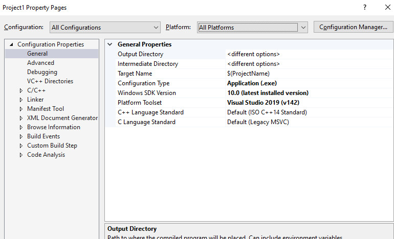Open the Configuration dropdown
Image resolution: width=394 pixels, height=239 pixels.
coord(105,27)
